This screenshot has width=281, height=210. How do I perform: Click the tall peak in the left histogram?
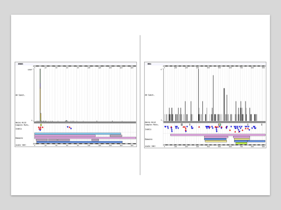40,91
